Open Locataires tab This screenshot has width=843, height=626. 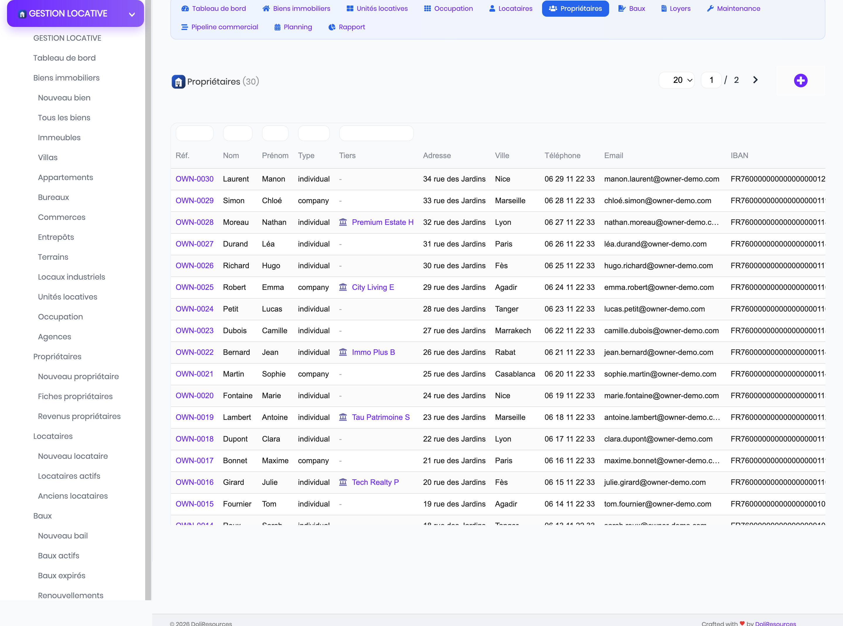tap(510, 8)
